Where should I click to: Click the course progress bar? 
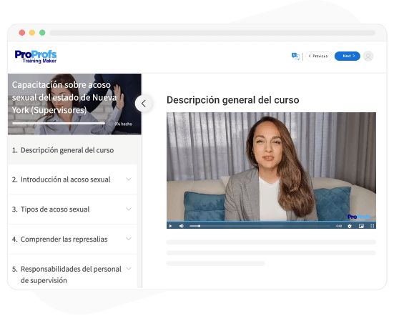tap(59, 124)
